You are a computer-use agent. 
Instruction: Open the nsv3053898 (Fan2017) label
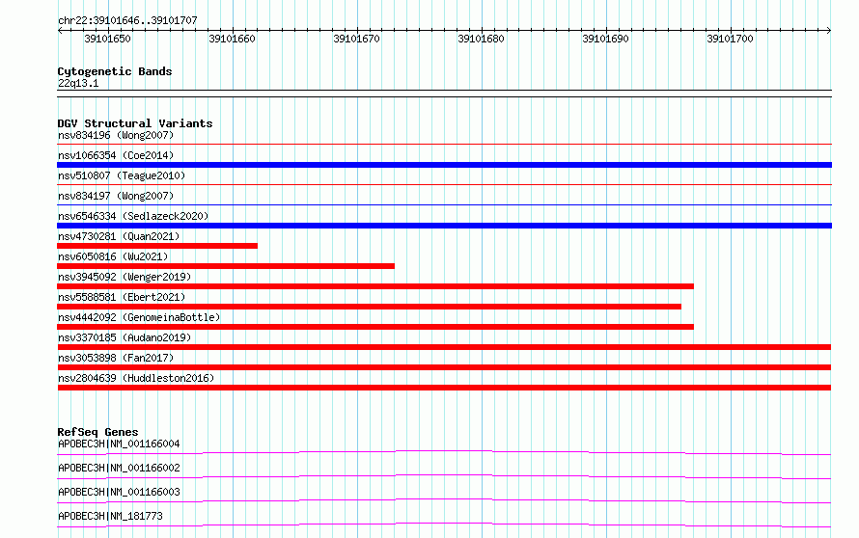[x=116, y=358]
